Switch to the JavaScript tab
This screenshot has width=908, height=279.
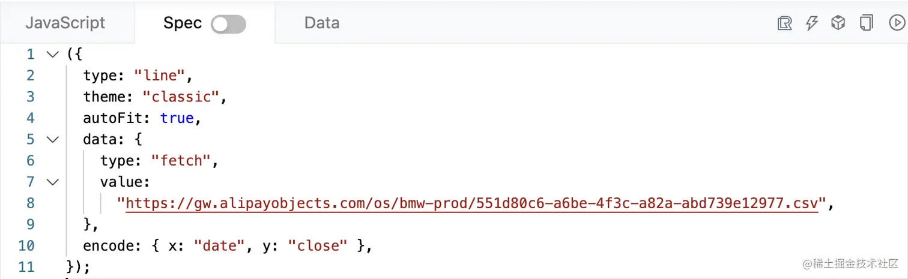coord(65,23)
